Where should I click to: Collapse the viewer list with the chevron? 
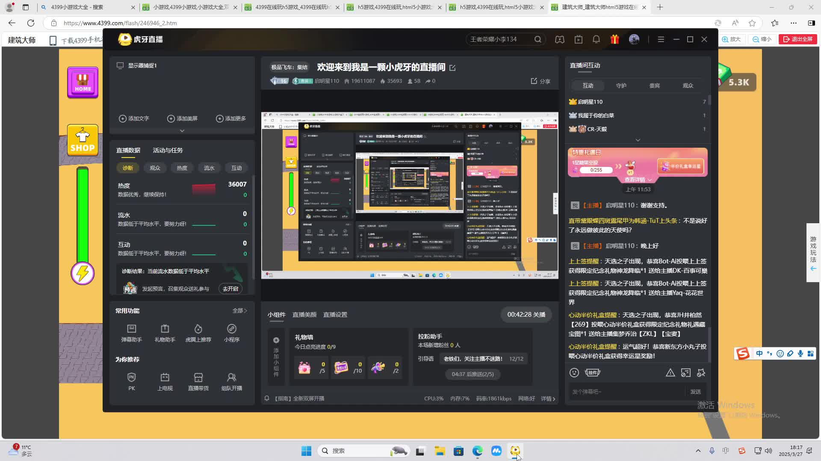[x=638, y=140]
